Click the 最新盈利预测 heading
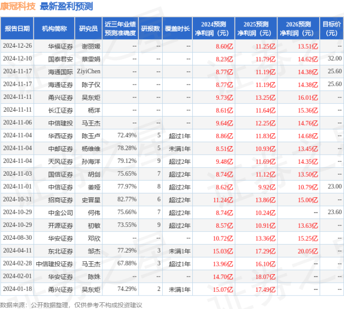This screenshot has width=344, height=309. [x=67, y=6]
